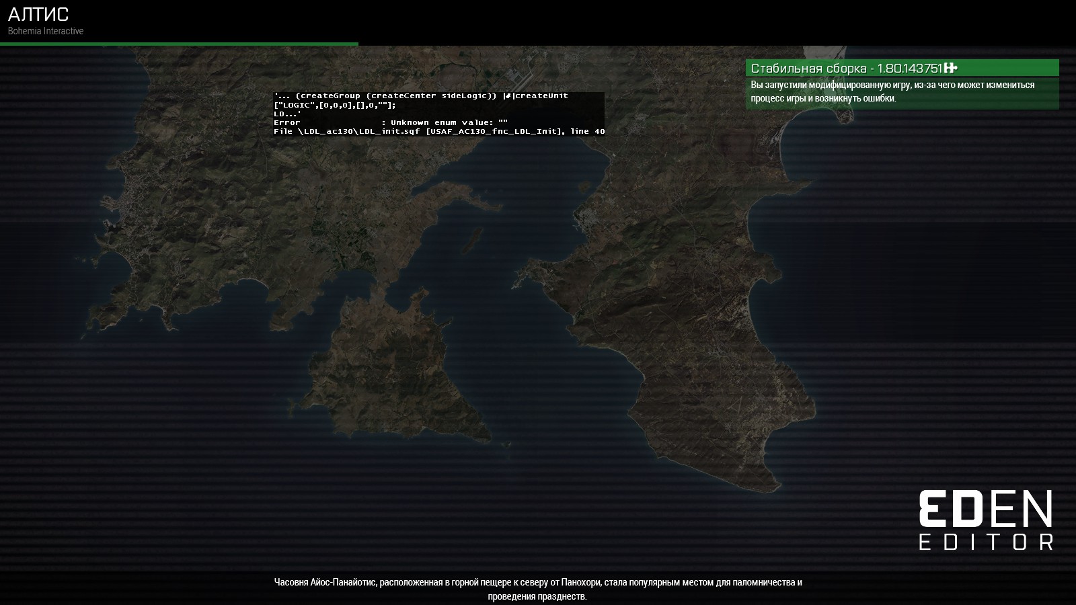Click the Часовня Айос-Панайотис hint text
The image size is (1076, 605).
point(537,582)
